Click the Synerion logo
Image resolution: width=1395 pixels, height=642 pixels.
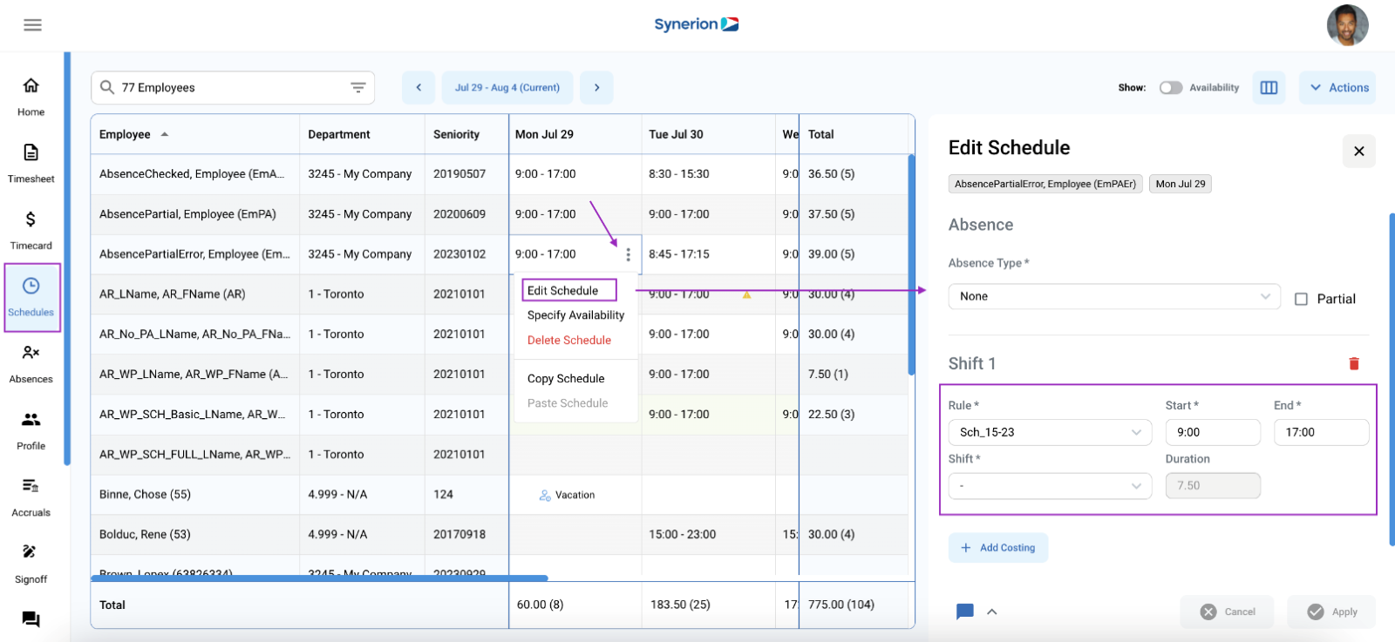(697, 24)
